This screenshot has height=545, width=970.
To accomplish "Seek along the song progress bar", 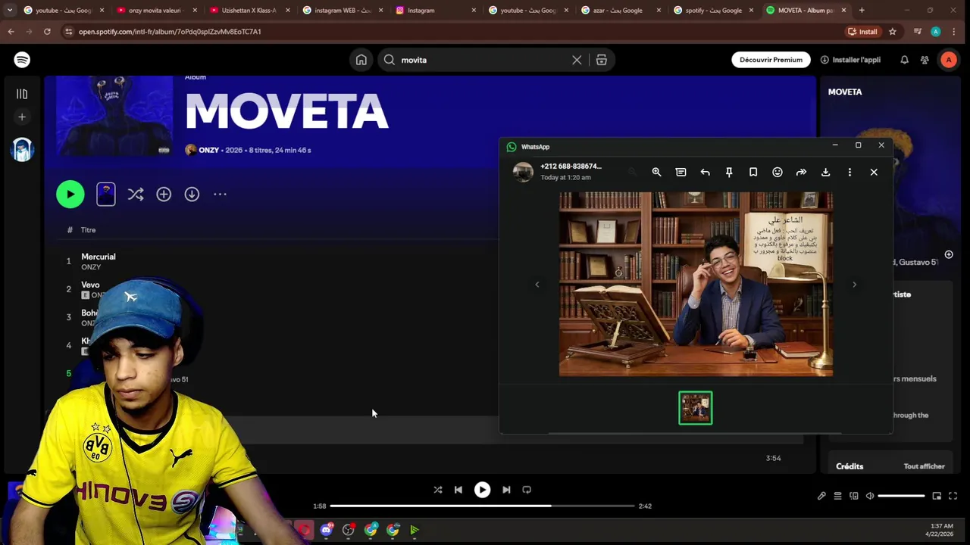I will (482, 506).
